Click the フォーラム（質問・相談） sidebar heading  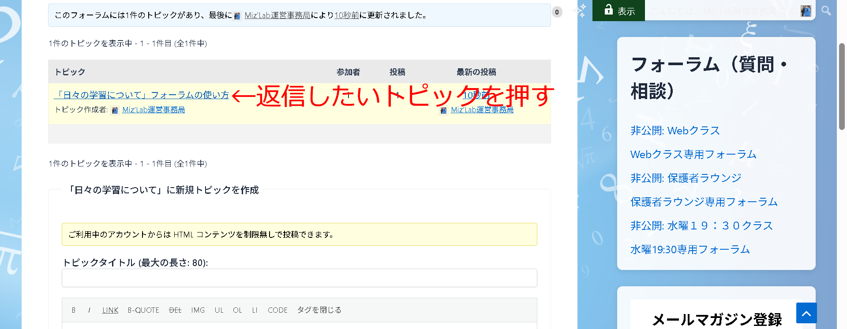tap(709, 78)
